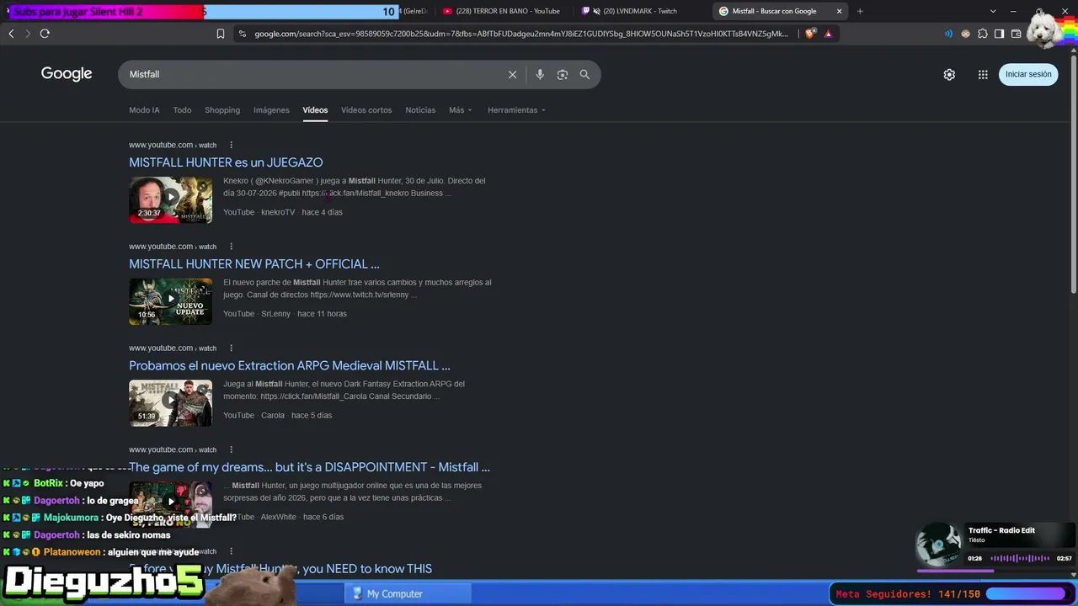Screen dimensions: 1078x606
Task: Select the Todo search tab
Action: point(182,110)
